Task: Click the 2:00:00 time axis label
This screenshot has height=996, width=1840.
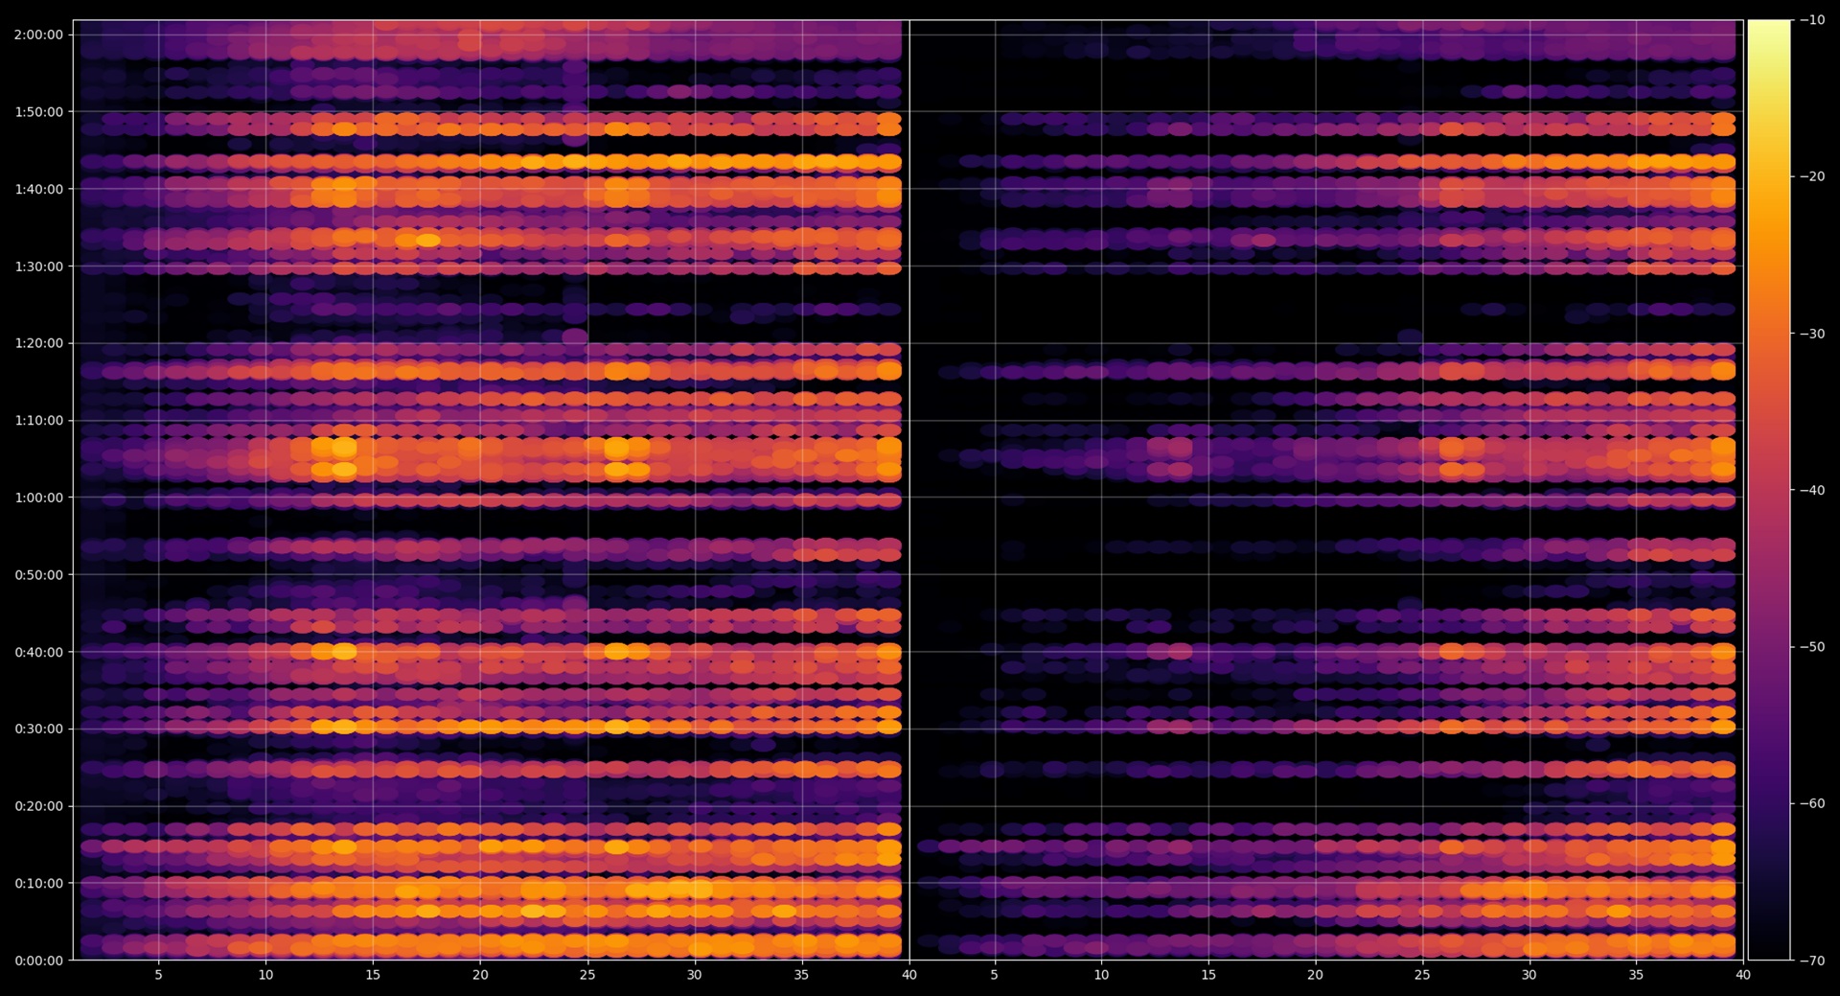Action: tap(38, 35)
